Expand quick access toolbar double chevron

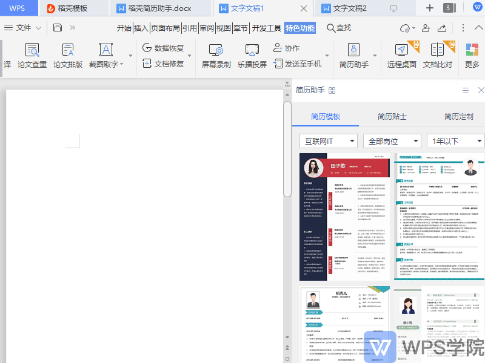coord(73,28)
